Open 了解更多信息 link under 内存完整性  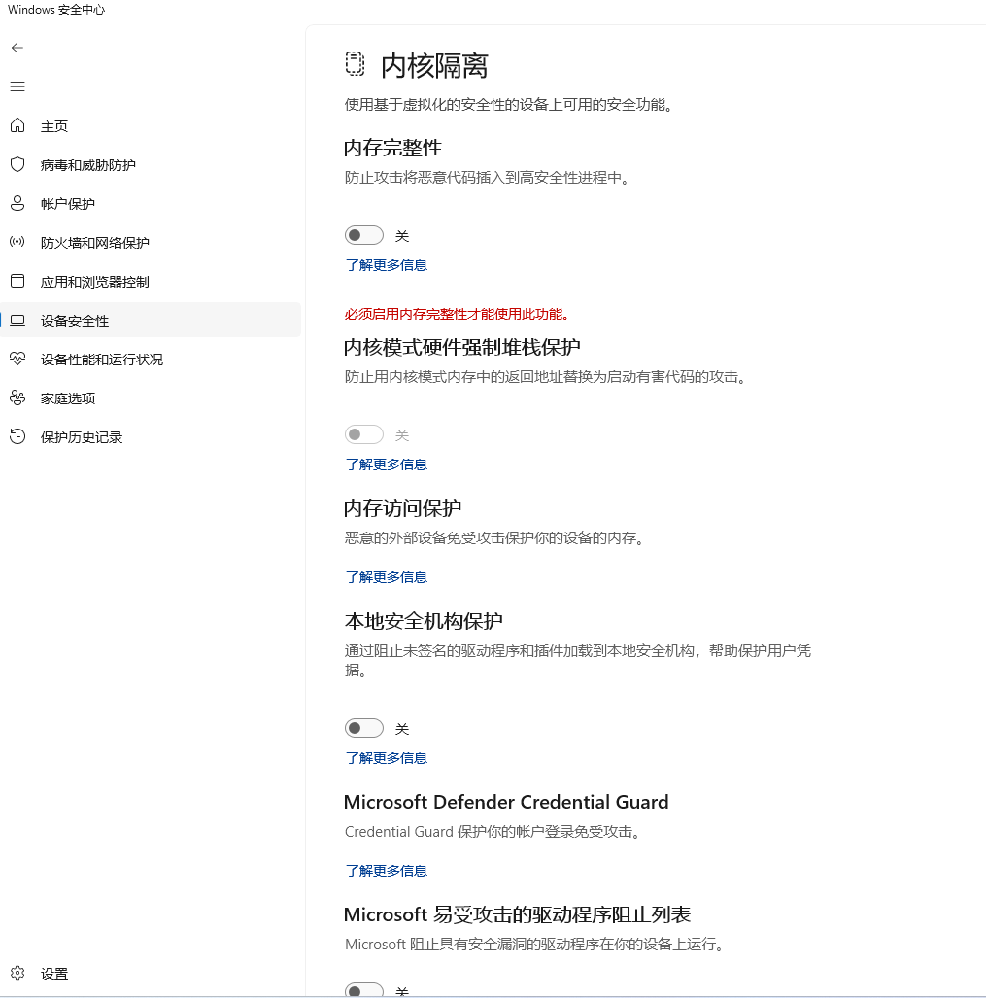(x=387, y=265)
